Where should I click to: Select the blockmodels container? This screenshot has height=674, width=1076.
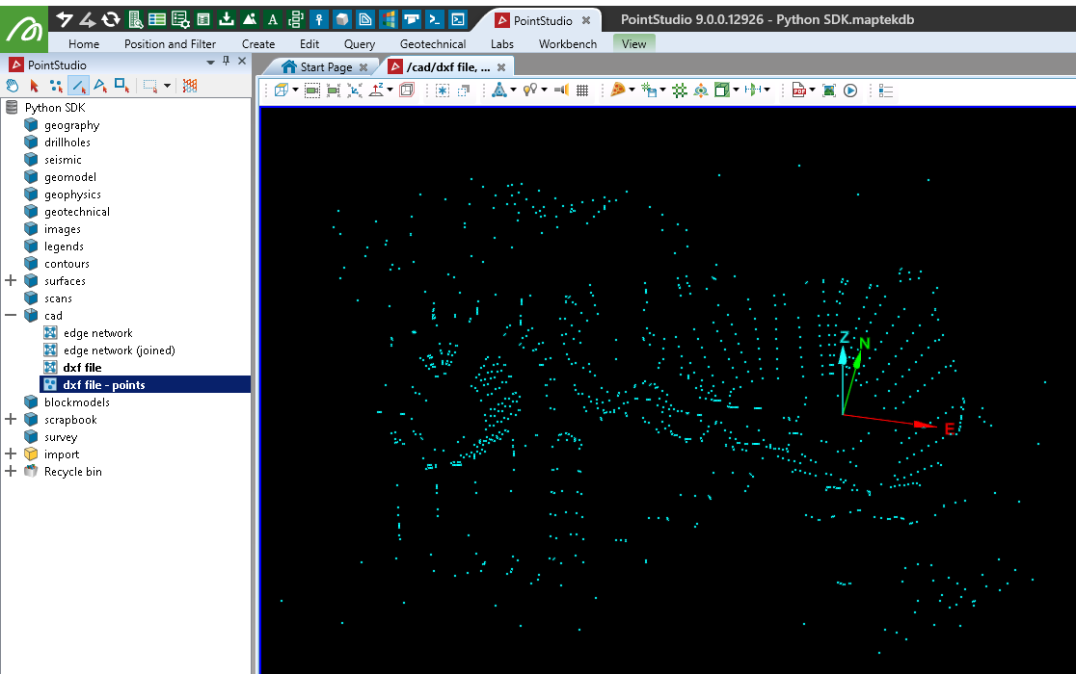coord(77,402)
